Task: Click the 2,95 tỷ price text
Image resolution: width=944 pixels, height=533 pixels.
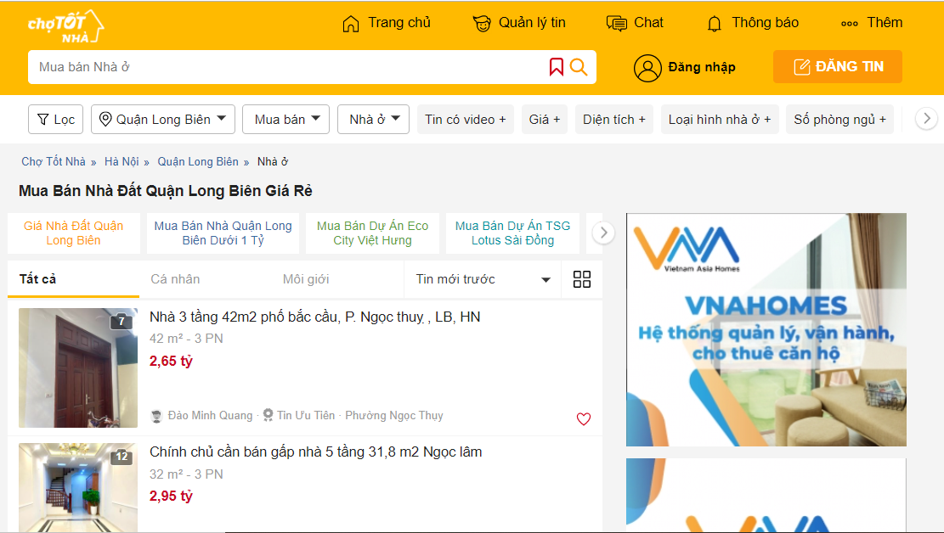Action: click(171, 497)
